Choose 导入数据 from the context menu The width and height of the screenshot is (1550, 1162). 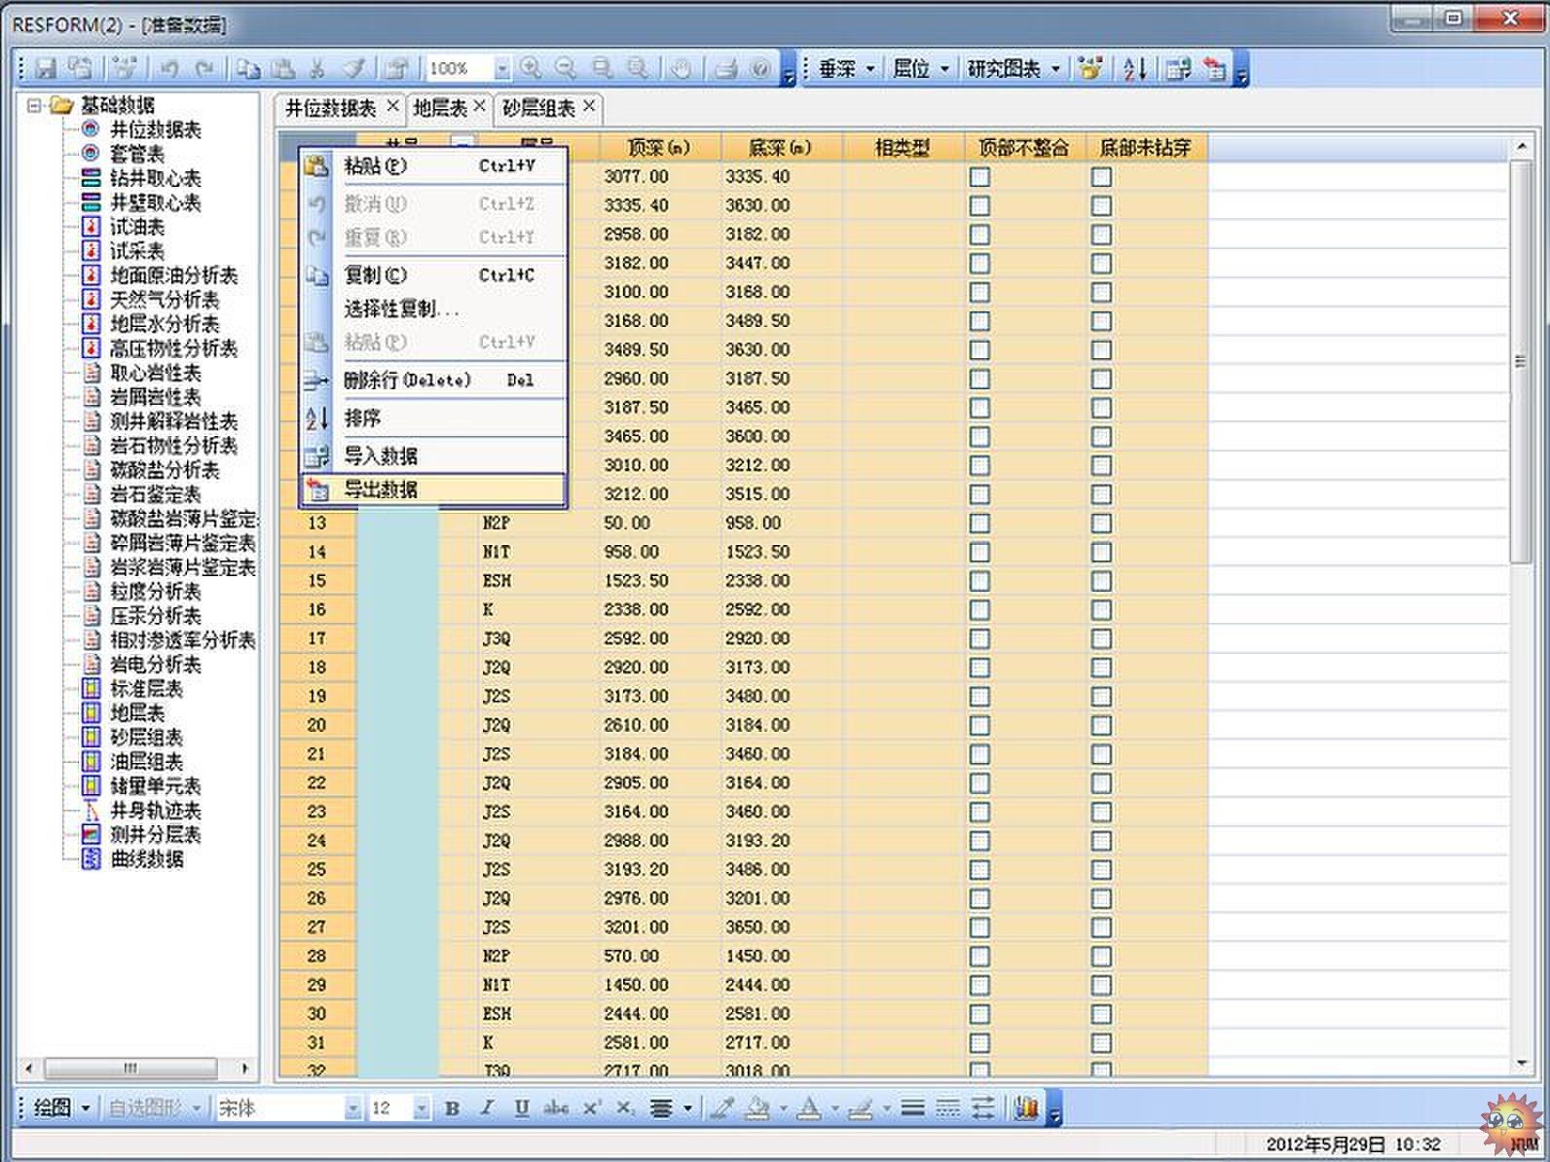(x=432, y=455)
